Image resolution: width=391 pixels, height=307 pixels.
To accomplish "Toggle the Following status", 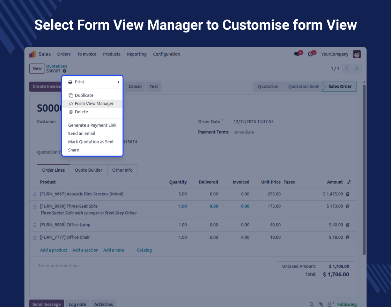I will pos(347,304).
